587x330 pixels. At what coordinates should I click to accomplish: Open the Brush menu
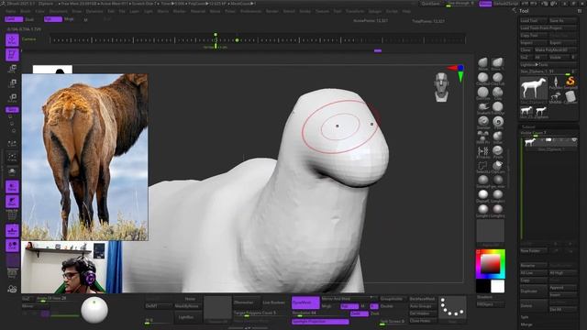point(26,12)
